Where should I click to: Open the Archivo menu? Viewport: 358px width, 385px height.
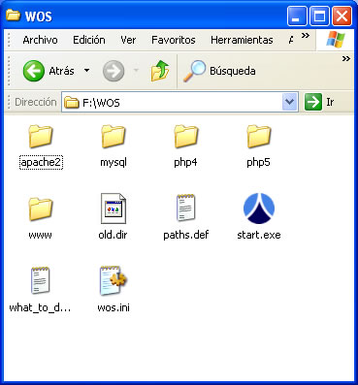point(40,40)
